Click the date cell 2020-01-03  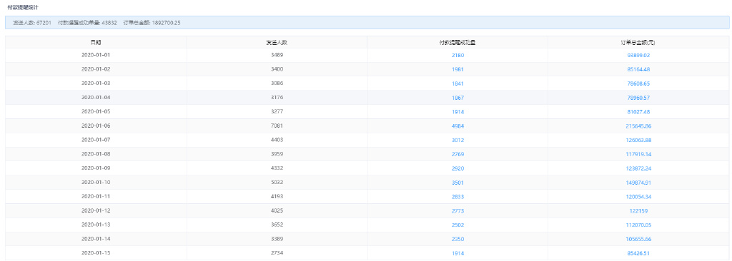tap(96, 83)
